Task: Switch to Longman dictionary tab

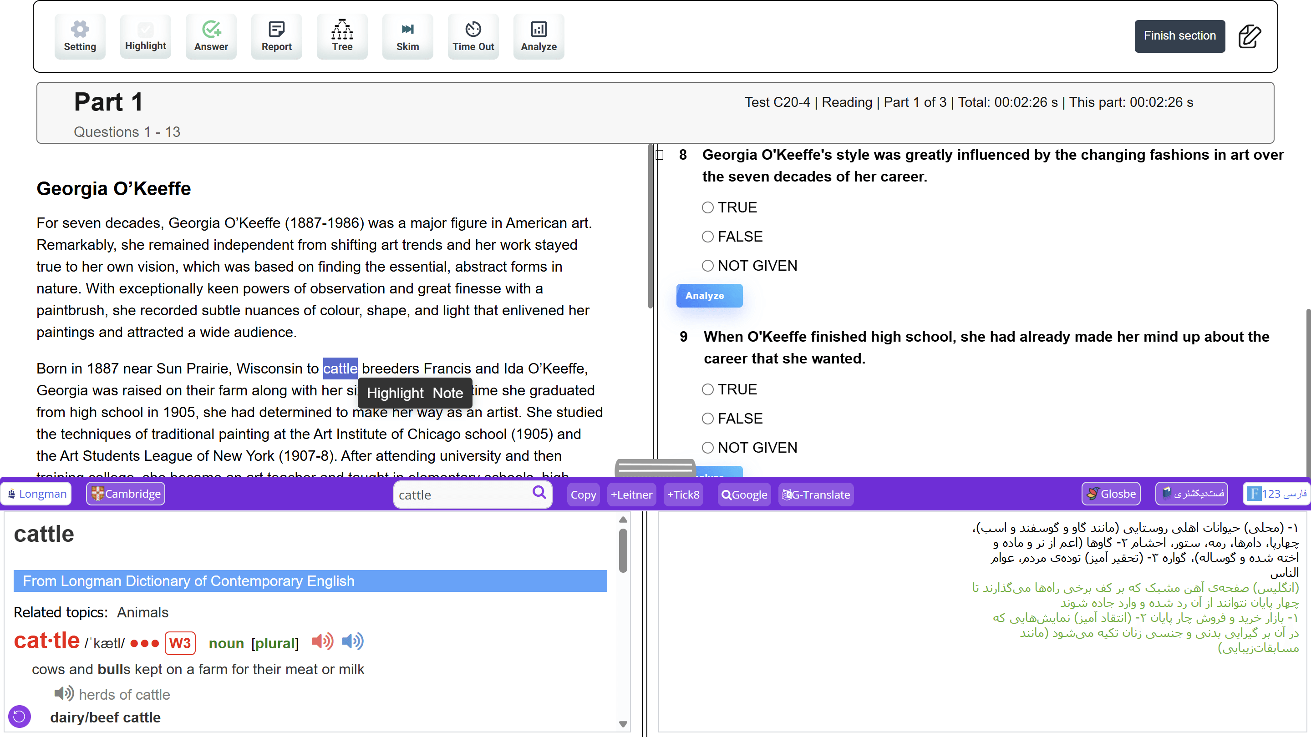Action: point(36,494)
